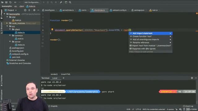The width and height of the screenshot is (198, 111).
Task: Open the Structure side tool window
Action: click(x=2, y=28)
